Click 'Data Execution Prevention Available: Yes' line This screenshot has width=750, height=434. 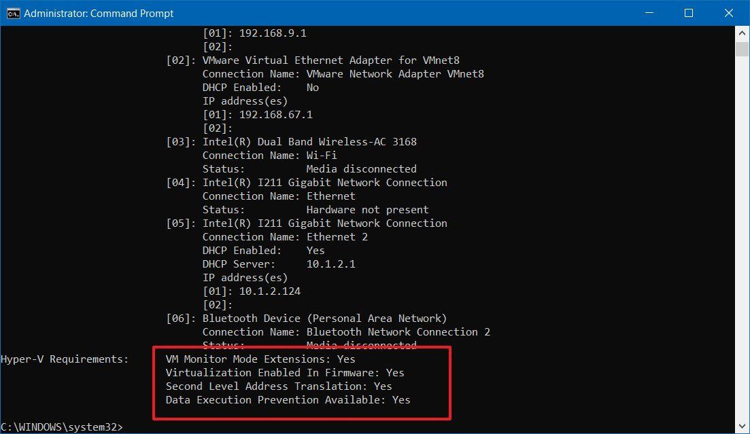(x=288, y=399)
